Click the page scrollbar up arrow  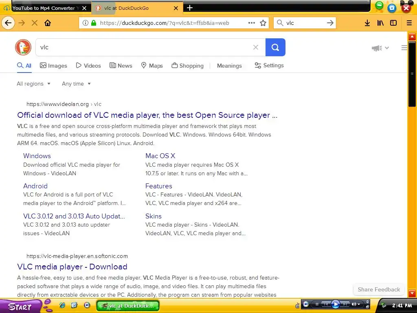point(412,36)
